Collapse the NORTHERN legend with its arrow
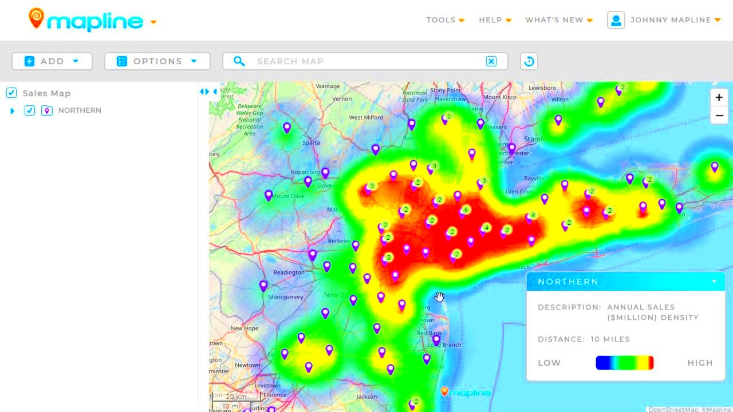 [x=714, y=282]
